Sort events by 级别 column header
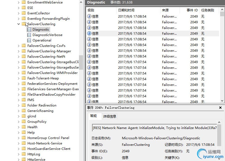Screen dimensions: 225x161 coord(101,10)
